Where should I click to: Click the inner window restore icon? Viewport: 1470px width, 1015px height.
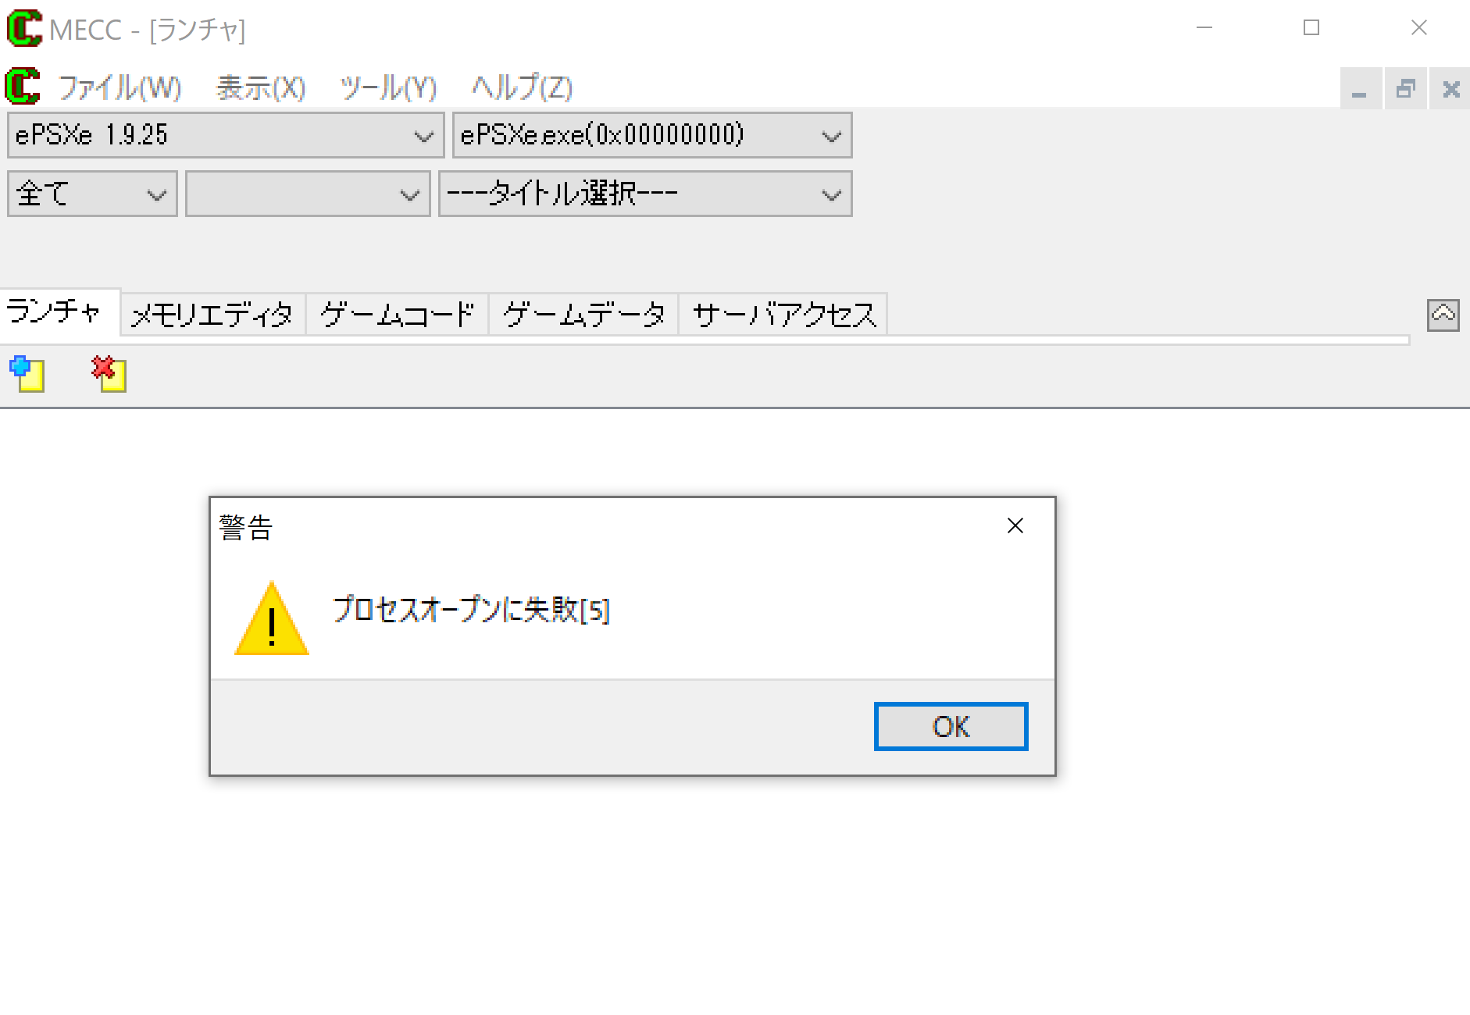point(1406,88)
